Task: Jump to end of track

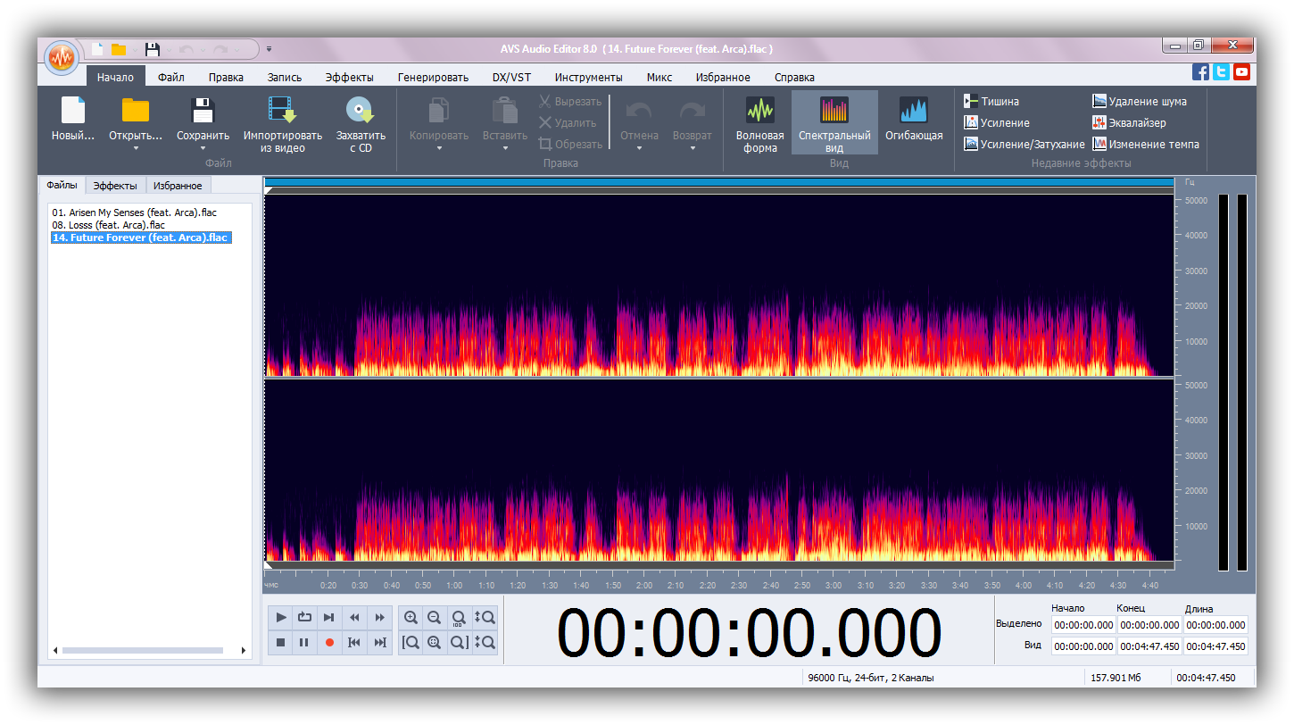Action: tap(380, 642)
